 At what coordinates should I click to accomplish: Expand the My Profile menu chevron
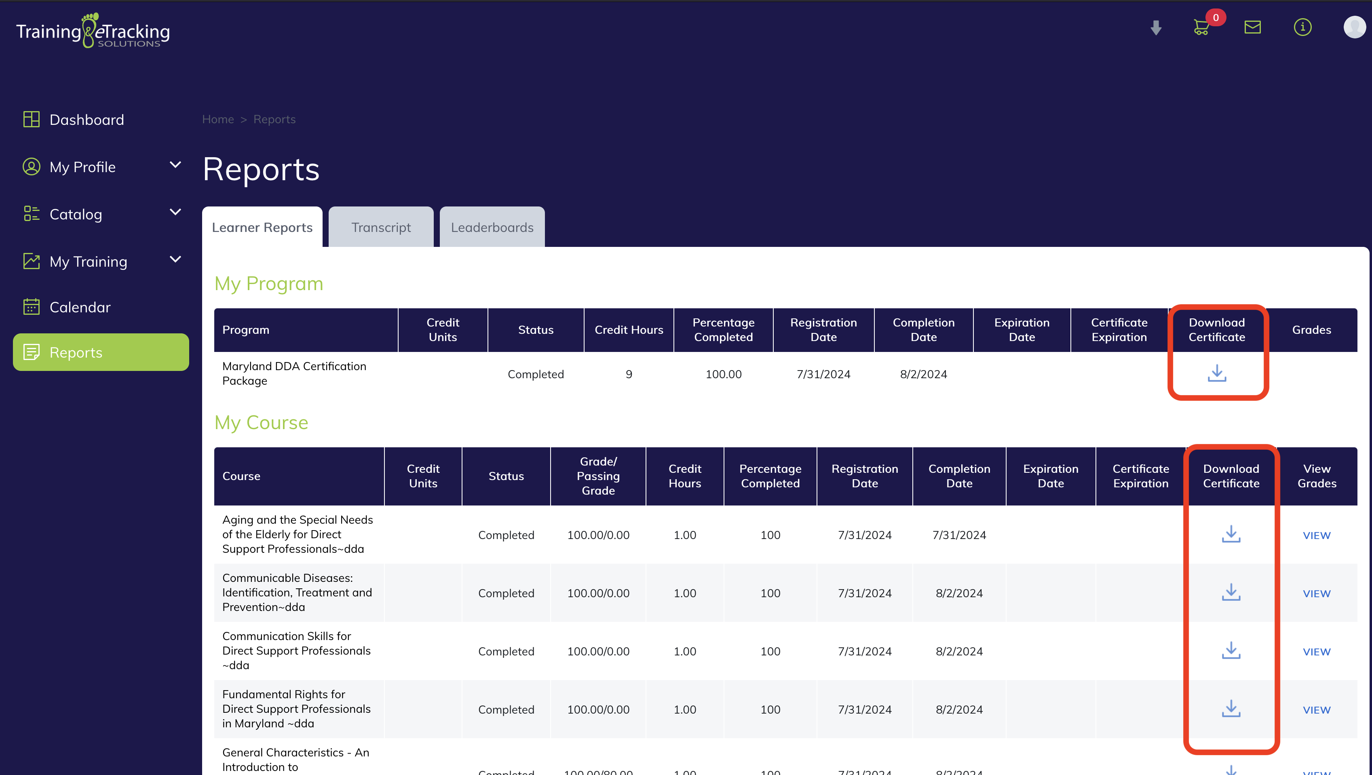pyautogui.click(x=175, y=165)
